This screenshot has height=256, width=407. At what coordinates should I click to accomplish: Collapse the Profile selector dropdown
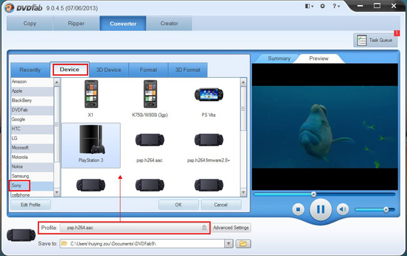pyautogui.click(x=204, y=228)
